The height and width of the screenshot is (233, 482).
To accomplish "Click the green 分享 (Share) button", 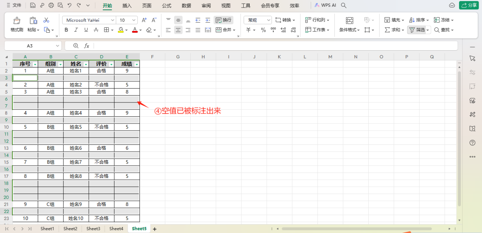I will [469, 5].
